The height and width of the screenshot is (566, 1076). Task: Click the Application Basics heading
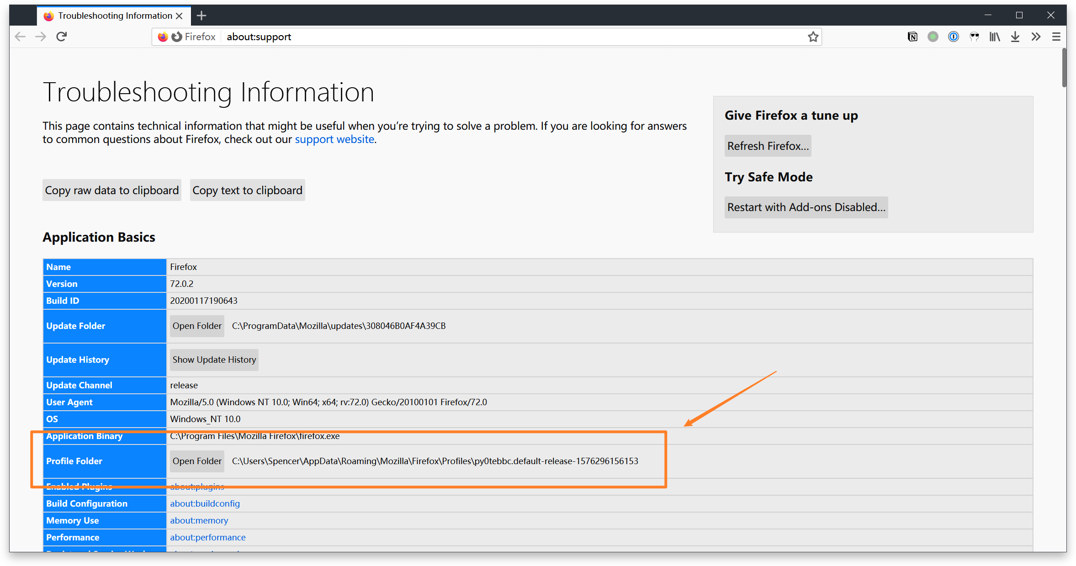99,237
